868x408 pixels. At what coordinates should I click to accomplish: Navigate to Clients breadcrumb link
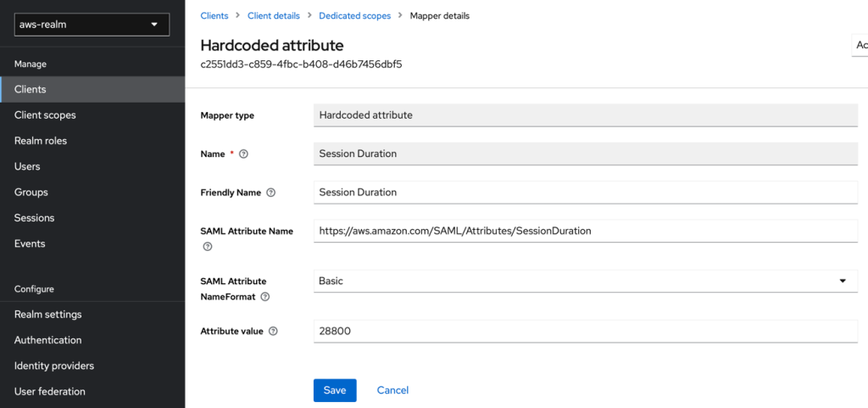pos(214,16)
